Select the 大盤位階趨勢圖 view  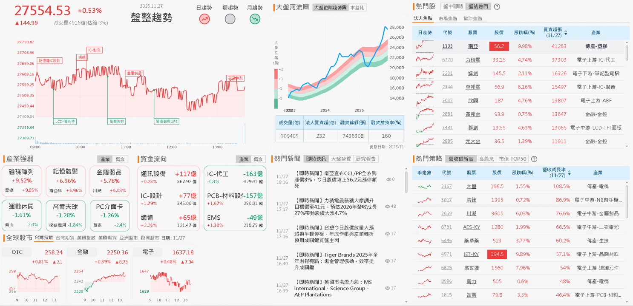coord(330,8)
